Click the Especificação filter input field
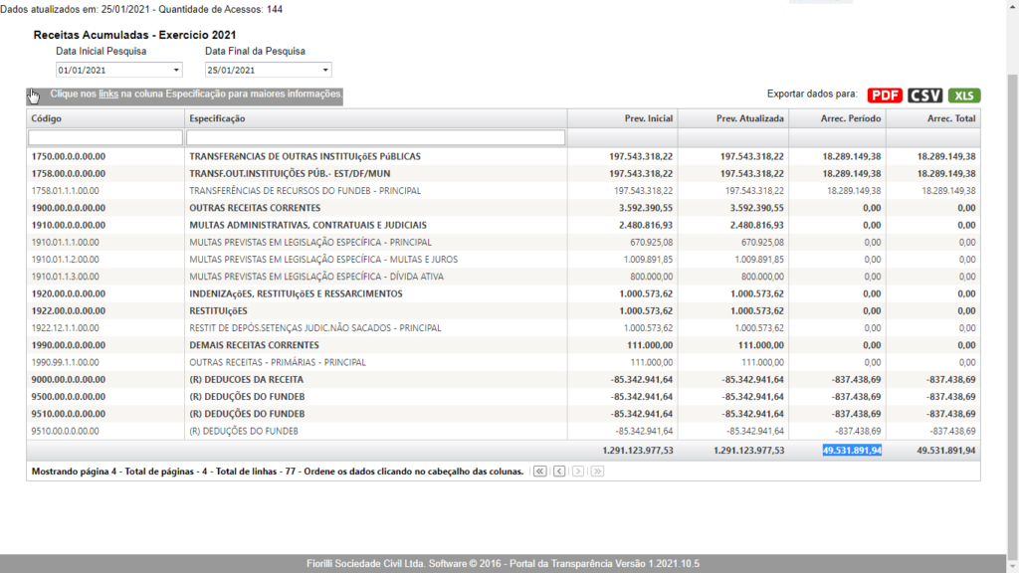The width and height of the screenshot is (1019, 573). point(375,137)
